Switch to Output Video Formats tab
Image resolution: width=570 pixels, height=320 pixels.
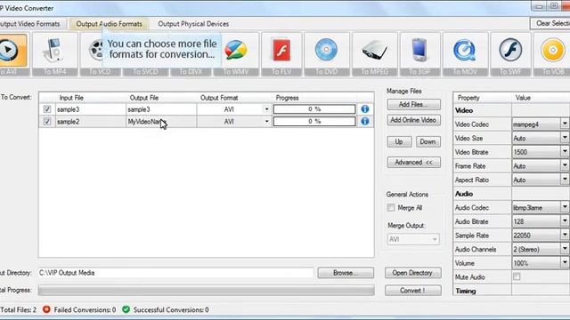pyautogui.click(x=32, y=24)
